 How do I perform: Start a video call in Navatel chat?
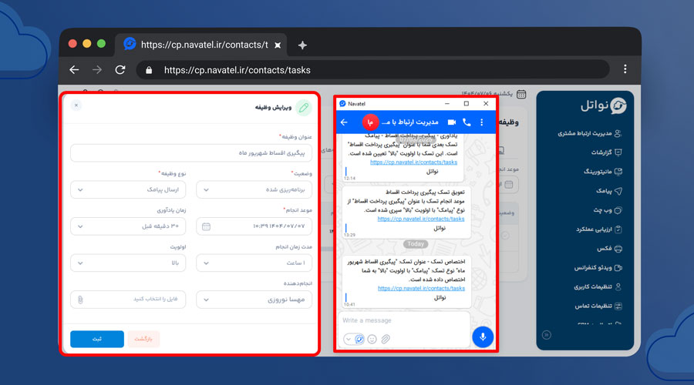(452, 122)
